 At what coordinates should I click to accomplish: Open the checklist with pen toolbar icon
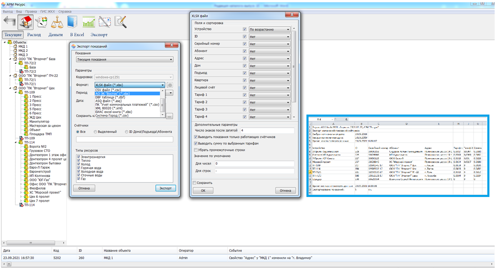tap(41, 22)
